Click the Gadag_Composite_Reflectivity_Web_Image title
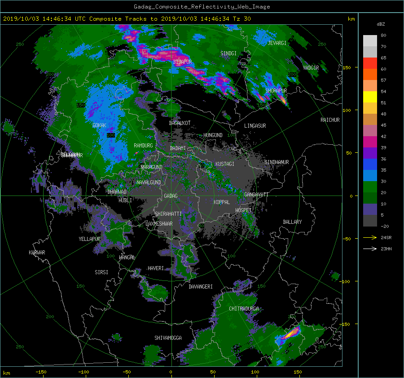 [x=202, y=7]
